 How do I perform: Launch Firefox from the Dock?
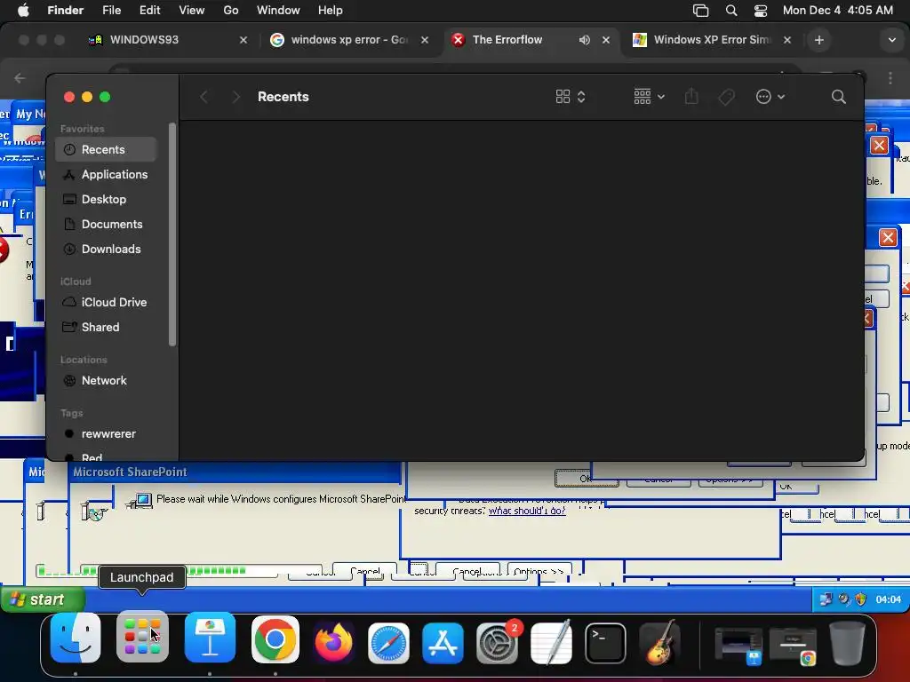tap(333, 643)
